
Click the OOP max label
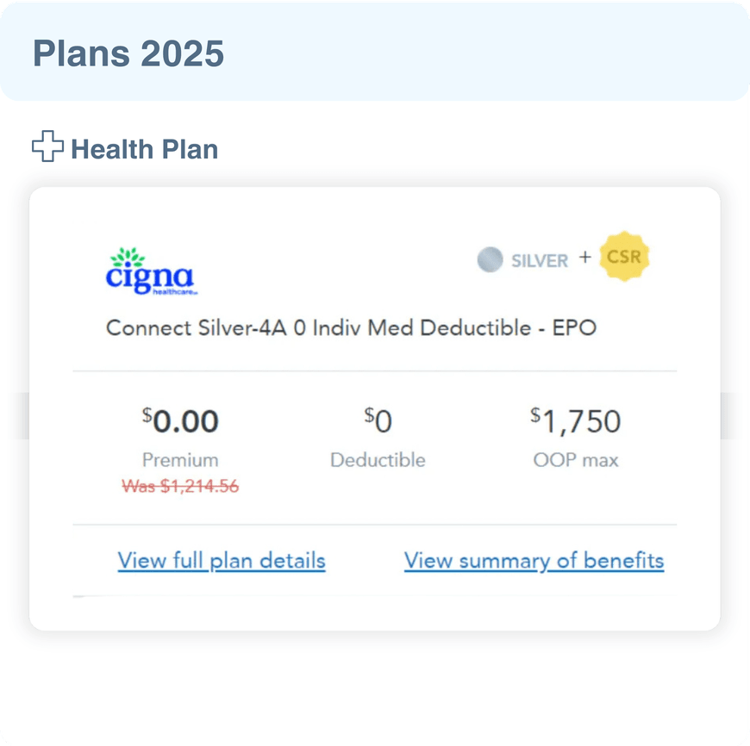[575, 460]
